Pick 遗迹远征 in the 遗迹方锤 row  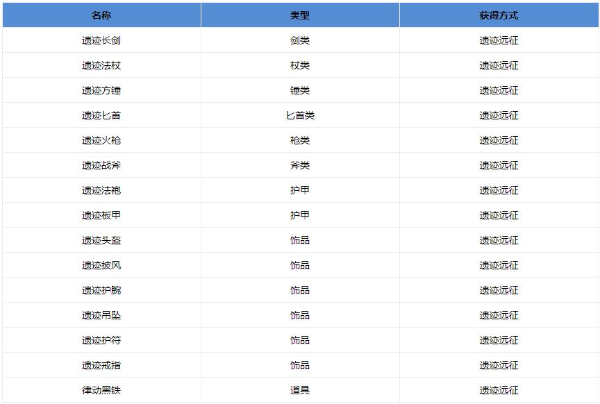(499, 90)
